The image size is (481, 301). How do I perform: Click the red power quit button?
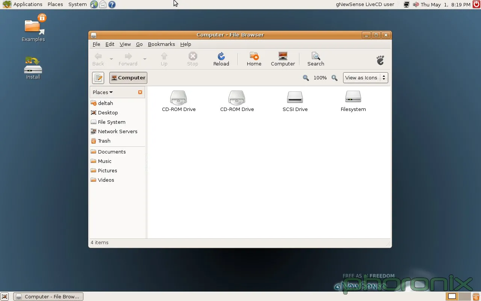(x=476, y=5)
